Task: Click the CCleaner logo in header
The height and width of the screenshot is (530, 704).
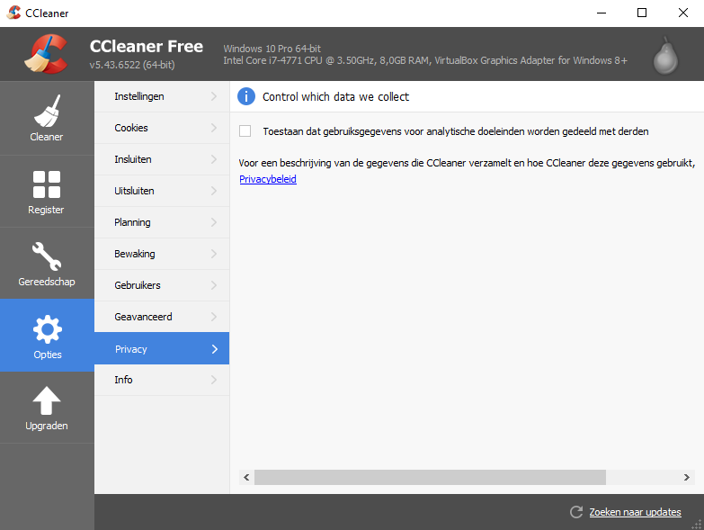Action: coord(46,55)
